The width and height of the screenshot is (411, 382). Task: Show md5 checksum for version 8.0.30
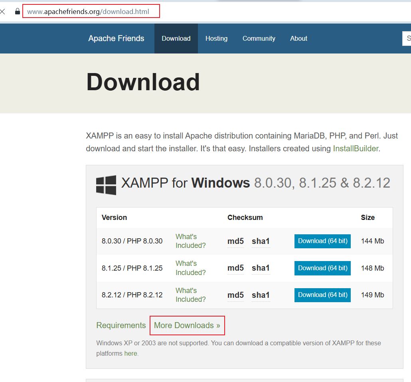235,241
